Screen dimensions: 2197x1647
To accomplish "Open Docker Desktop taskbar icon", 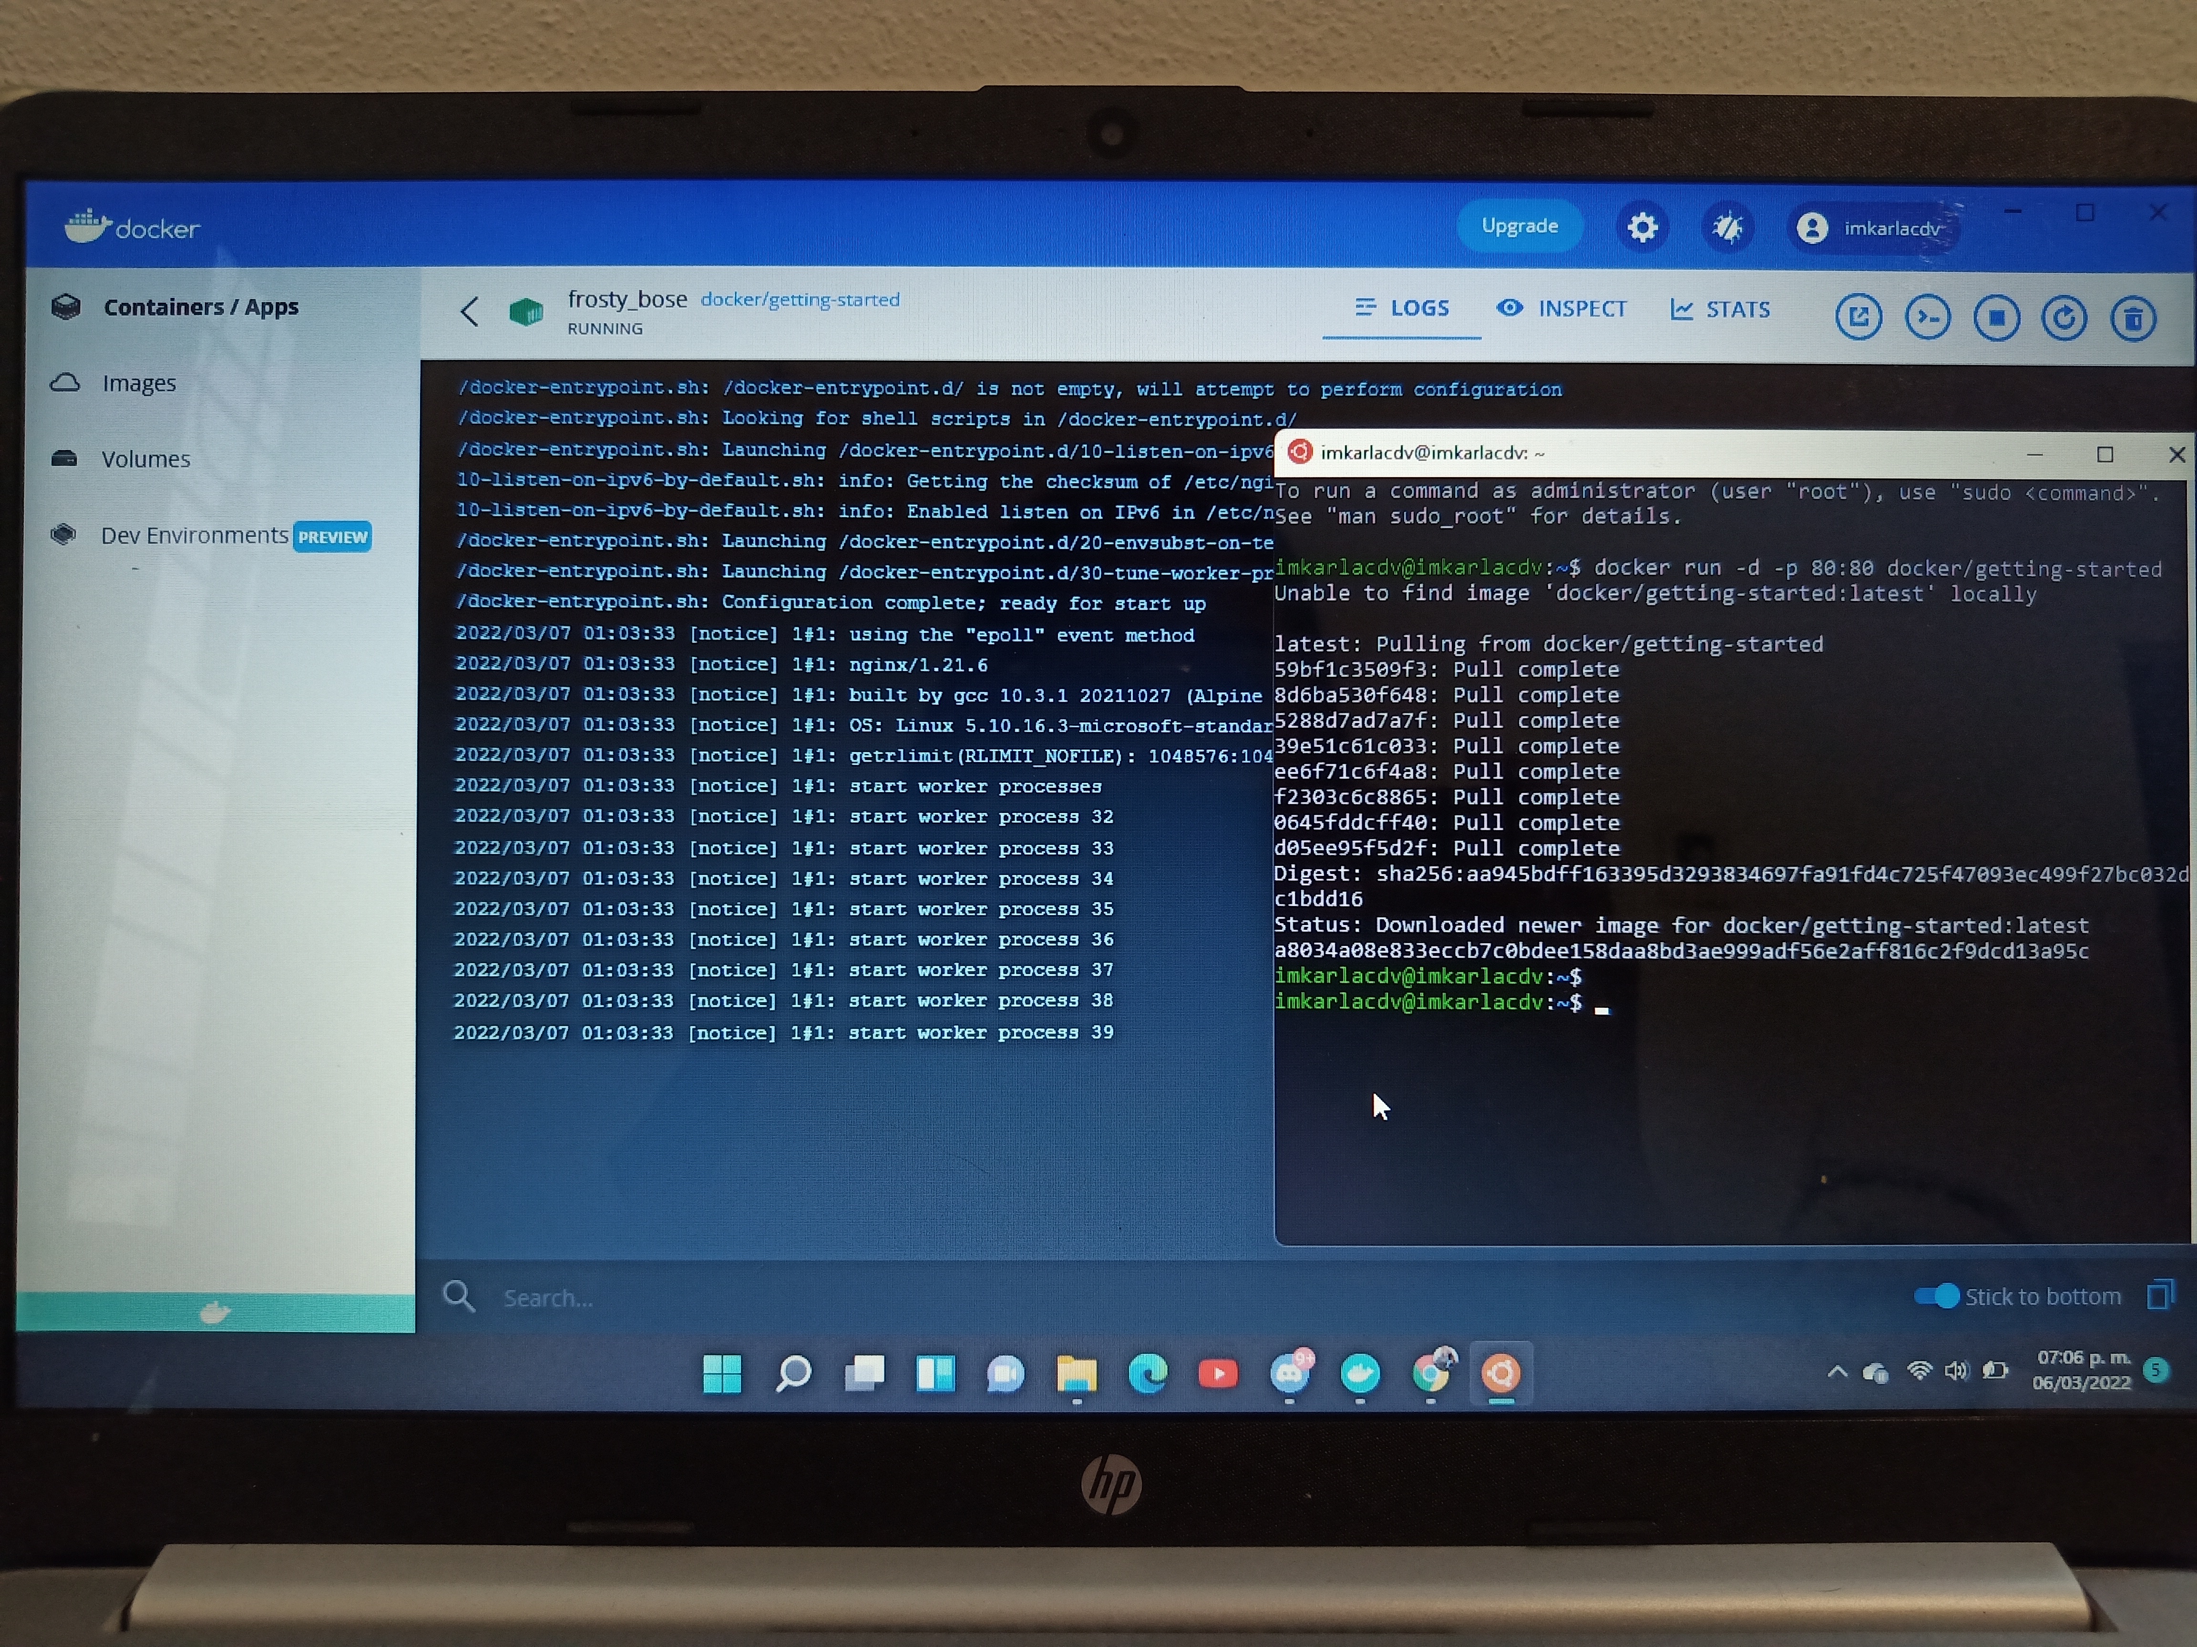I will tap(1360, 1375).
